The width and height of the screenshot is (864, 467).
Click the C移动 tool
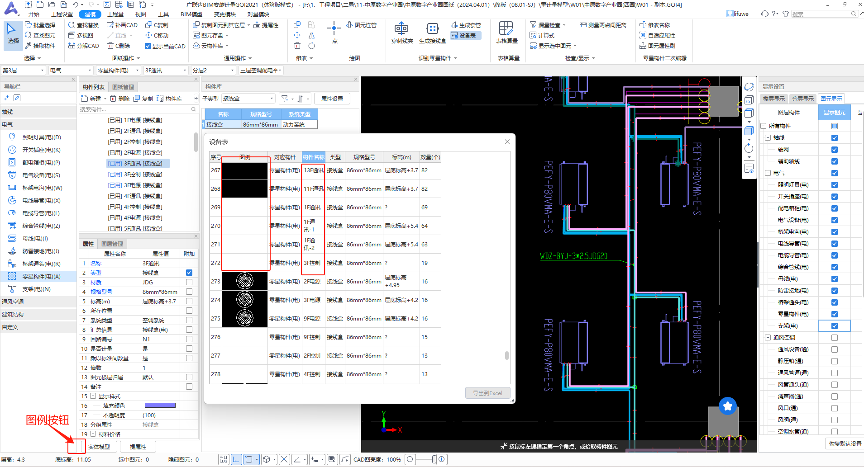(157, 35)
